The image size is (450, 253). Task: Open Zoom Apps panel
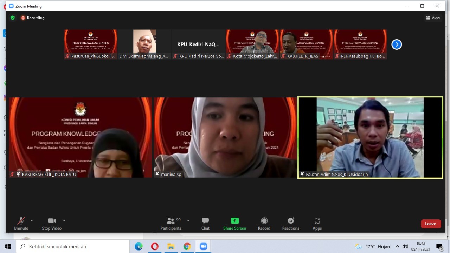click(x=317, y=223)
